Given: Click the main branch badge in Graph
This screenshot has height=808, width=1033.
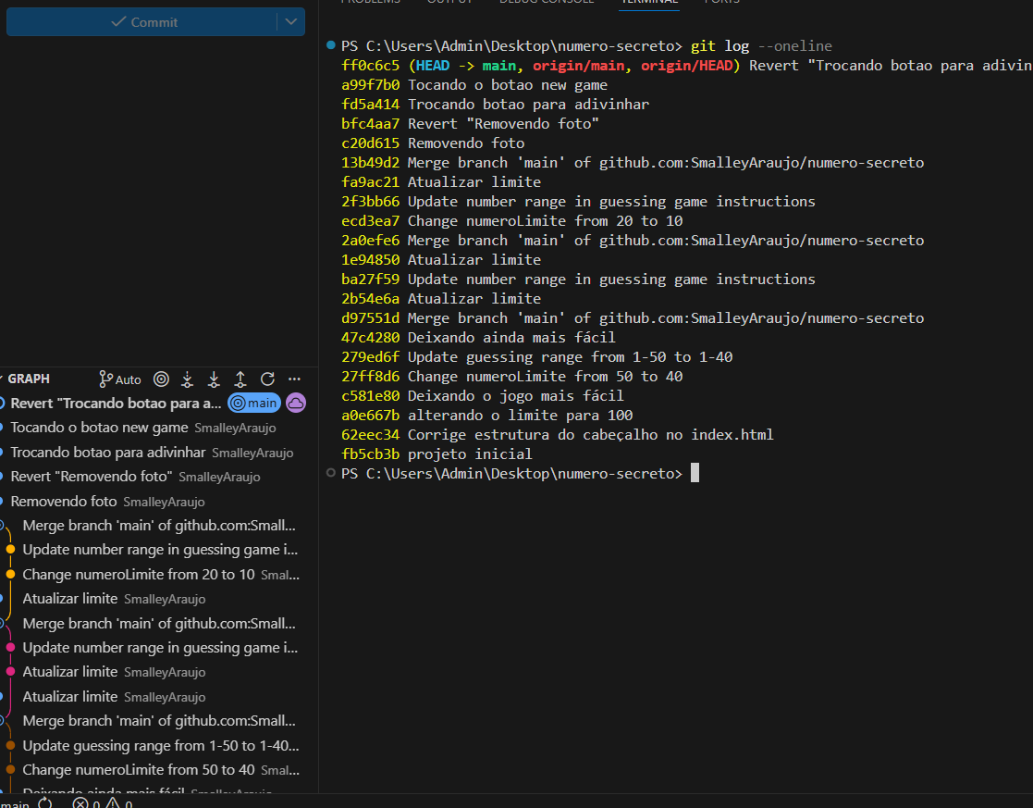Looking at the screenshot, I should [x=254, y=403].
